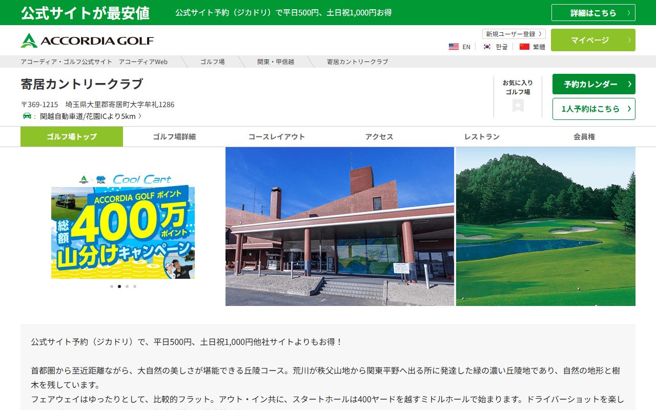Go to the アクセス tab
This screenshot has height=410, width=656.
(x=379, y=137)
